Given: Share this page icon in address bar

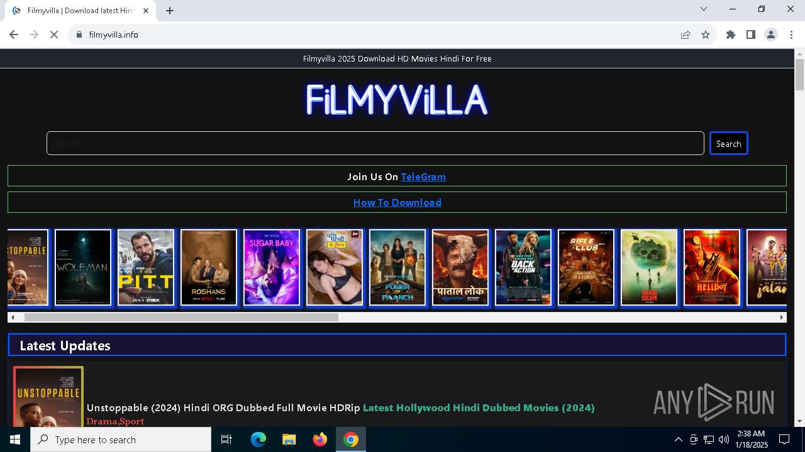Looking at the screenshot, I should (x=686, y=35).
